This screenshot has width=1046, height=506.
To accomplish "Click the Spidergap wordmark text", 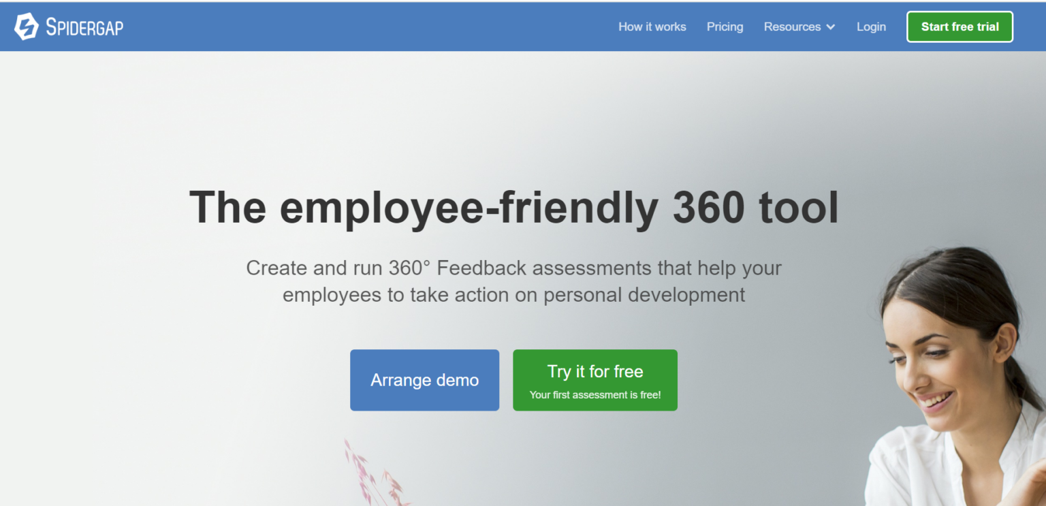I will 84,27.
